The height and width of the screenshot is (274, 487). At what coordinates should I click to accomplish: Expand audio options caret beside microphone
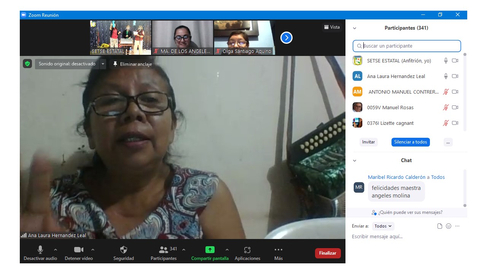pos(56,250)
